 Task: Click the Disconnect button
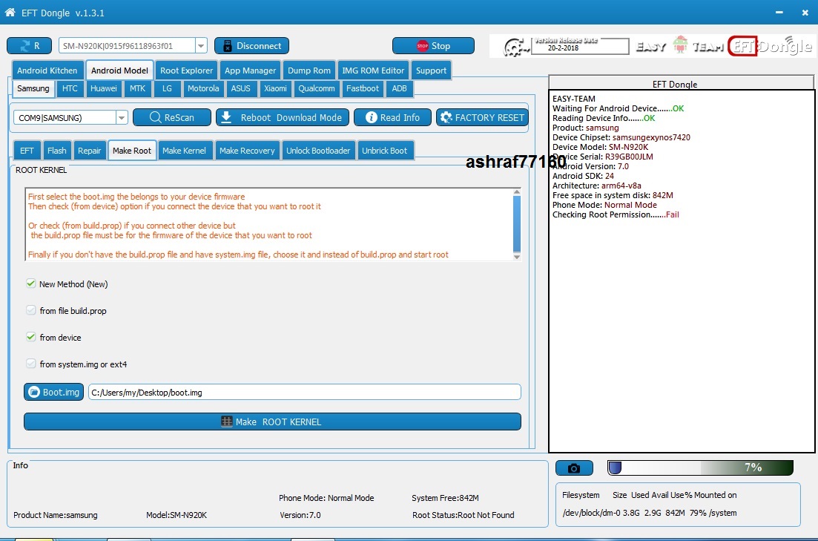click(x=251, y=46)
